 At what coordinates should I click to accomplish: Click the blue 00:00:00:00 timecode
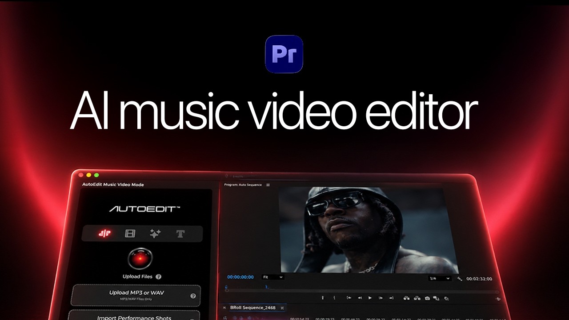(x=240, y=277)
